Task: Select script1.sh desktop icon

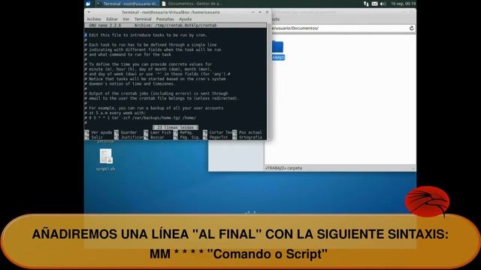Action: [105, 160]
